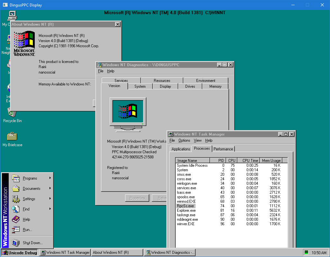330x257 pixels.
Task: Switch to the Applications tab in Task Manager
Action: coord(181,149)
